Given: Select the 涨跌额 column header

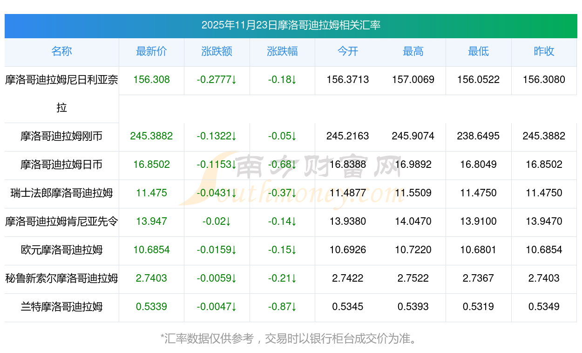Looking at the screenshot, I should (x=217, y=51).
